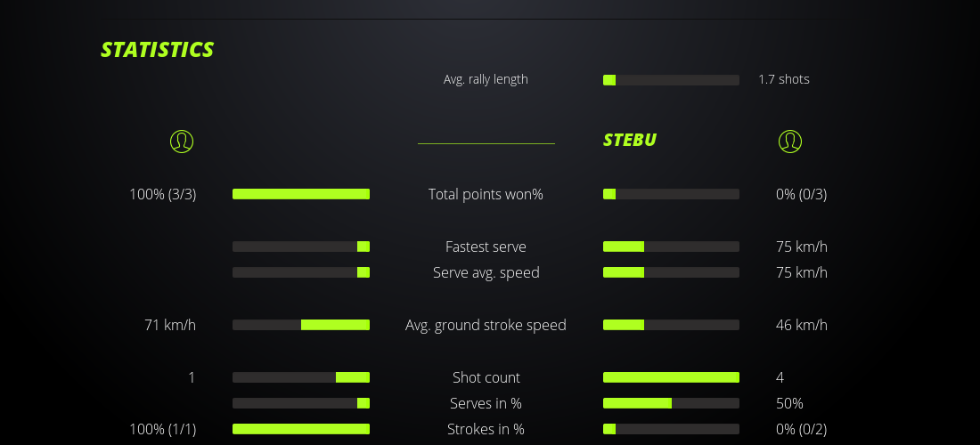Click the STATISTICS heading
This screenshot has height=445, width=980.
click(x=158, y=49)
